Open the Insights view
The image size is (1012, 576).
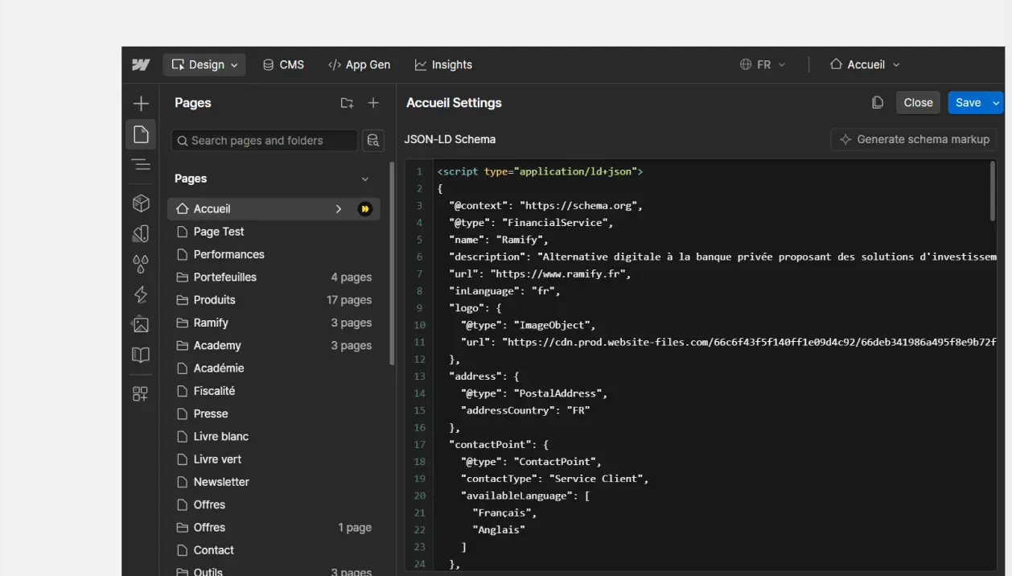click(x=442, y=64)
